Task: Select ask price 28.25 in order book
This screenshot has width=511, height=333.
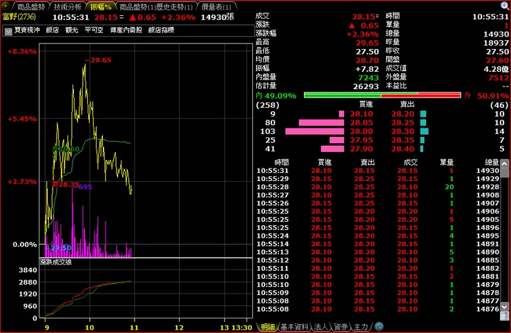Action: pyautogui.click(x=403, y=123)
